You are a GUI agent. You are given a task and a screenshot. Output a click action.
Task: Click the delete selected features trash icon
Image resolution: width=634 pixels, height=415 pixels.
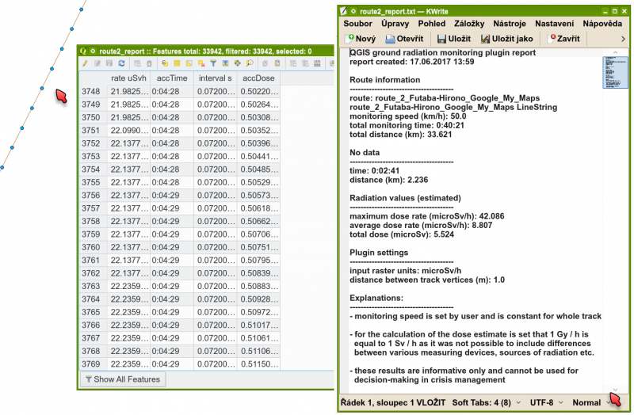(x=149, y=63)
